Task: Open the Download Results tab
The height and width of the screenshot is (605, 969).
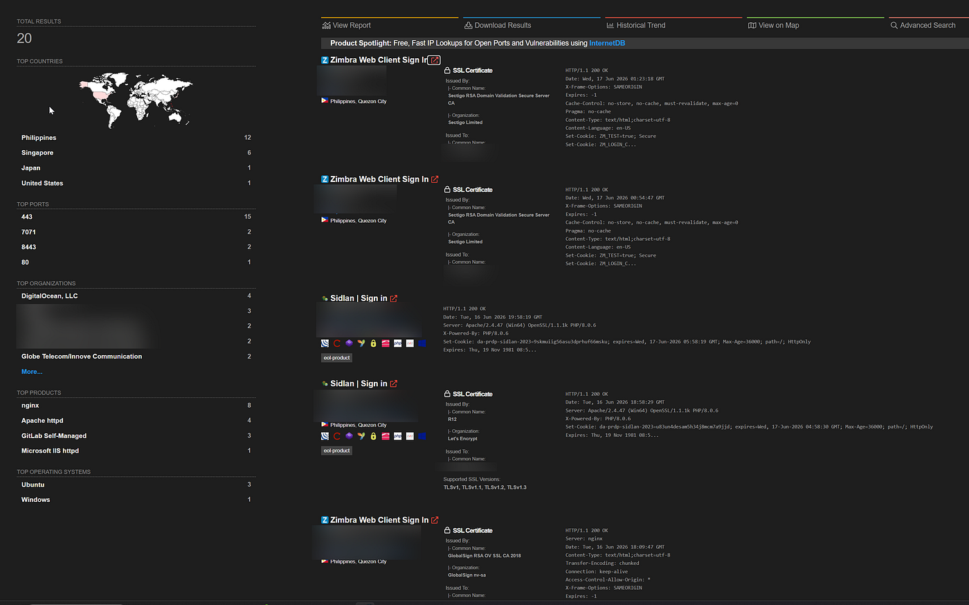Action: pyautogui.click(x=498, y=26)
